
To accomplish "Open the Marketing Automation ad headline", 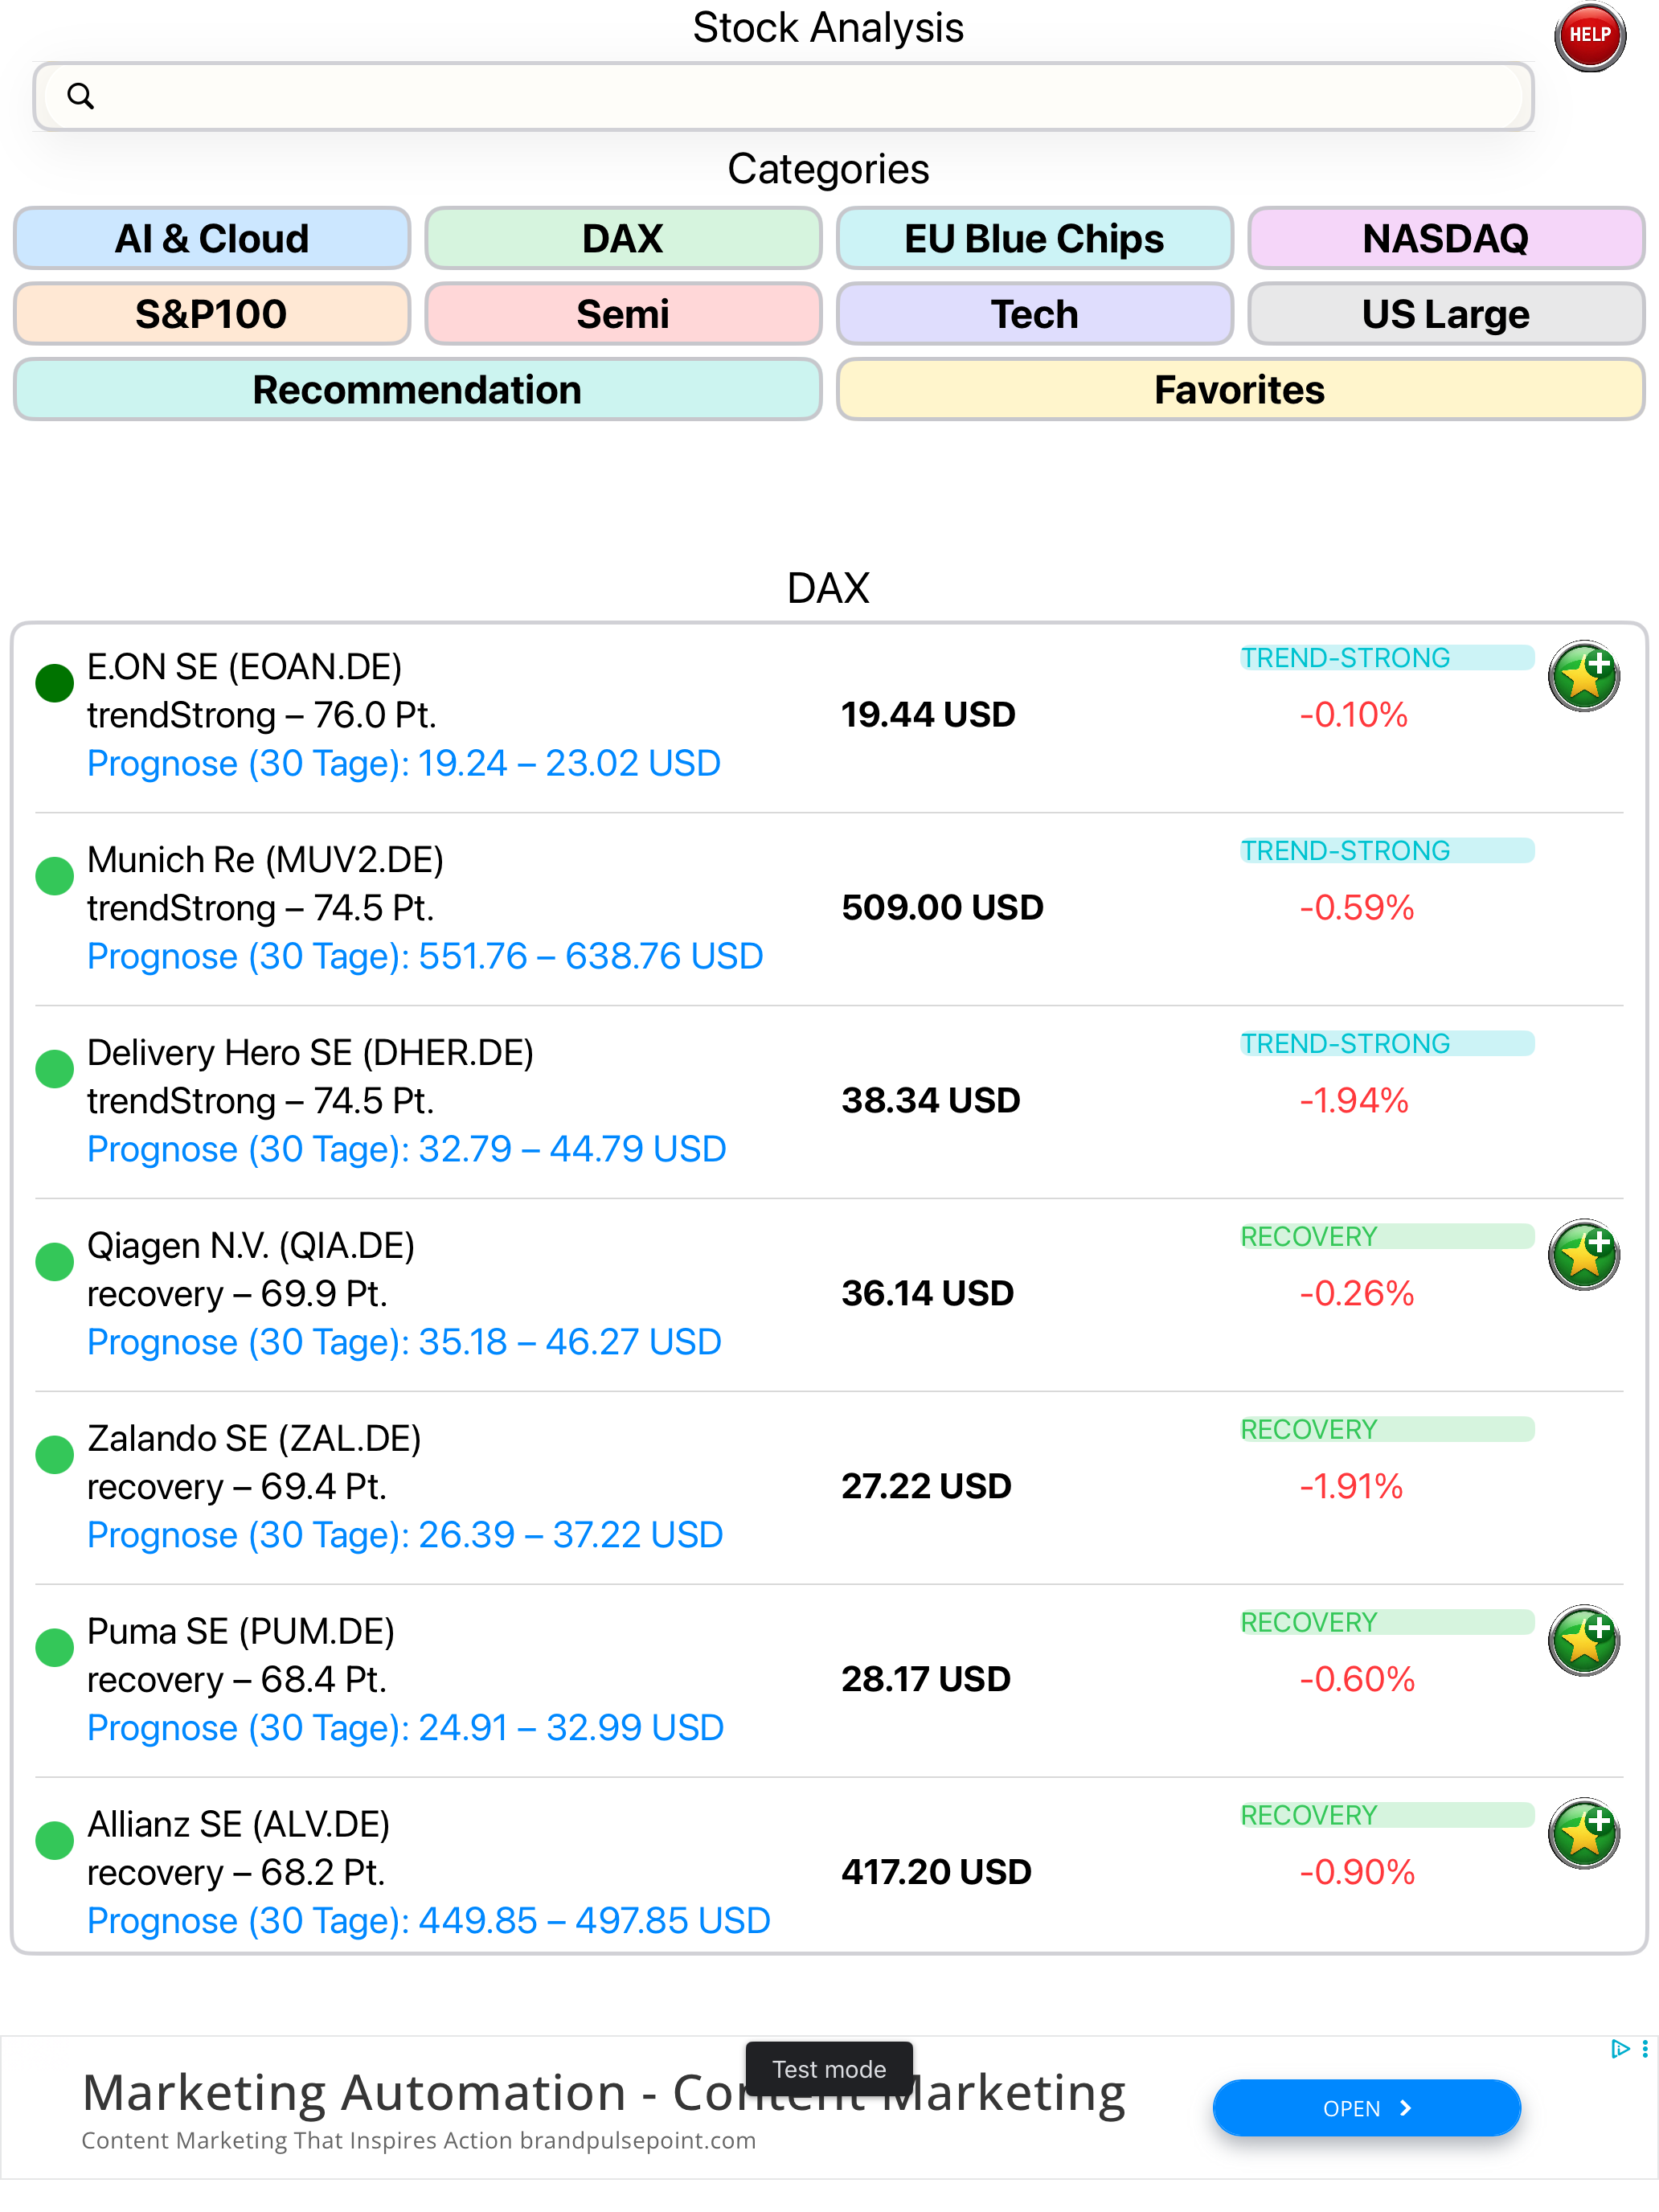I will (603, 2093).
